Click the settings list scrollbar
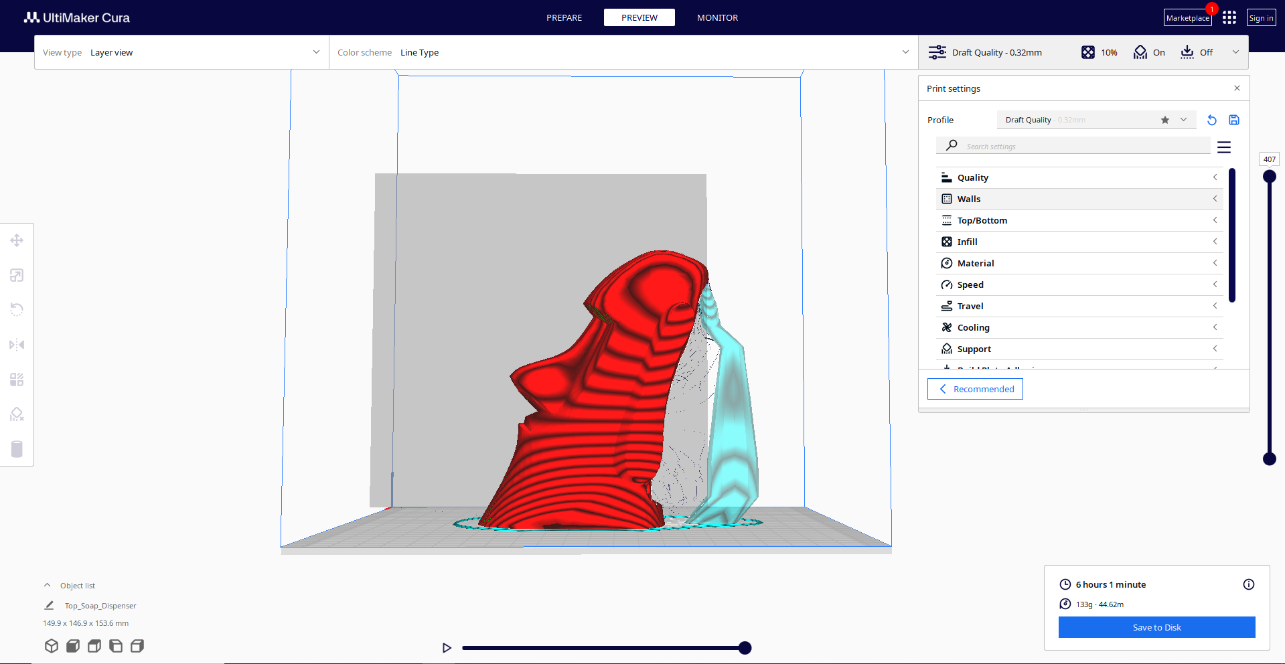 [1232, 236]
